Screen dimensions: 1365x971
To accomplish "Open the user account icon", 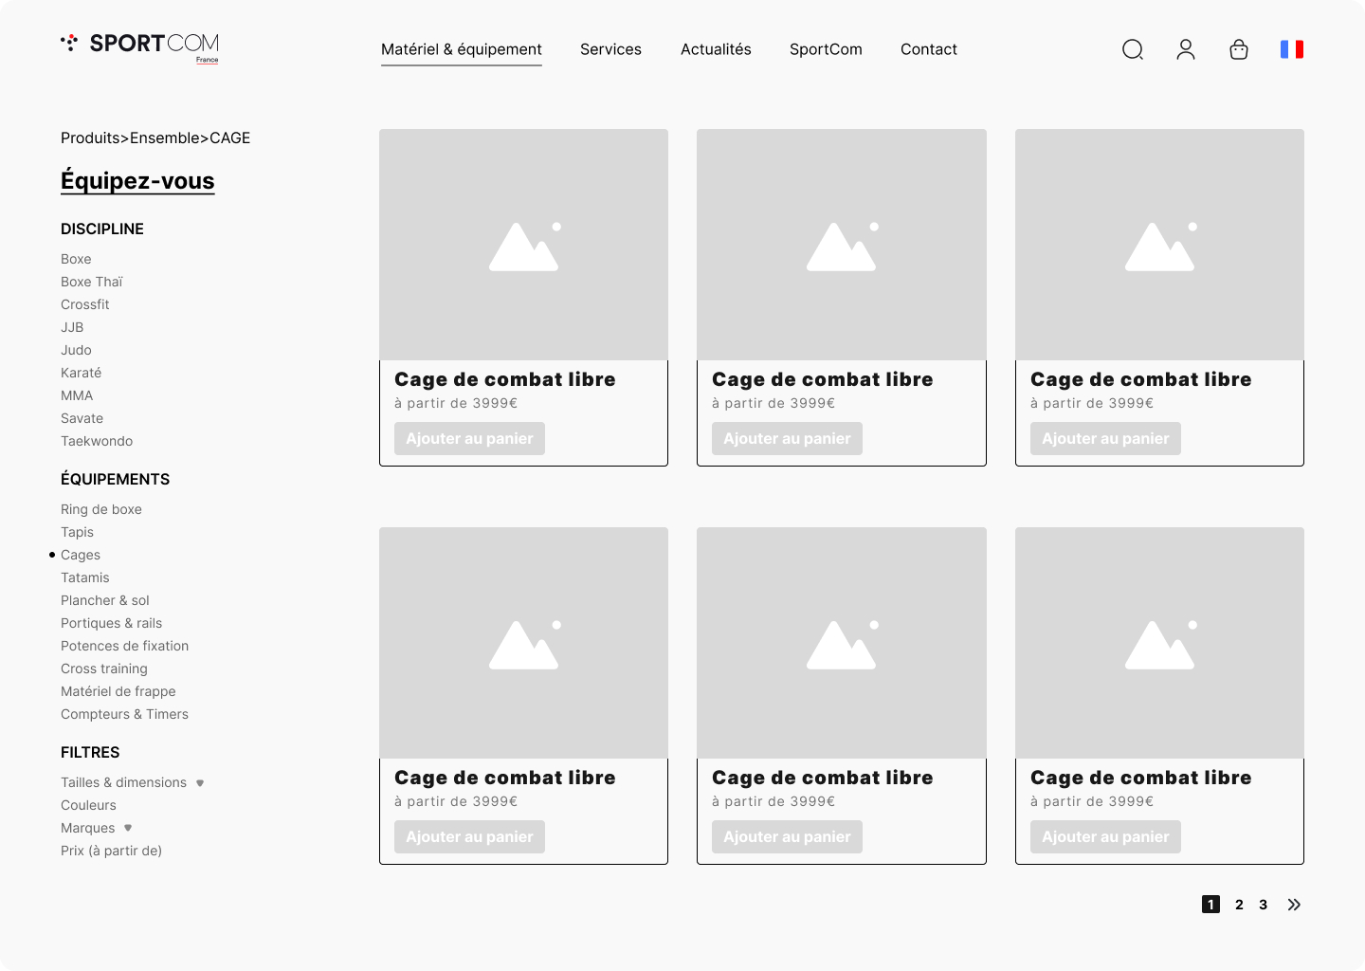I will point(1186,49).
